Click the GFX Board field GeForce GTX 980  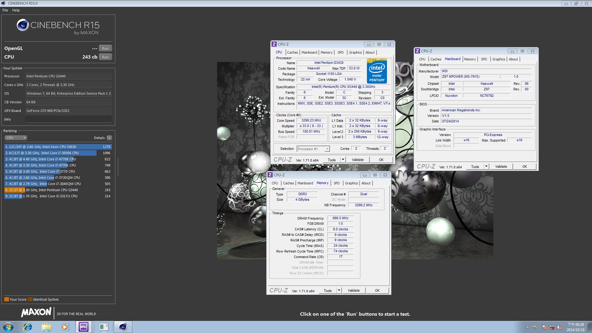(68, 111)
